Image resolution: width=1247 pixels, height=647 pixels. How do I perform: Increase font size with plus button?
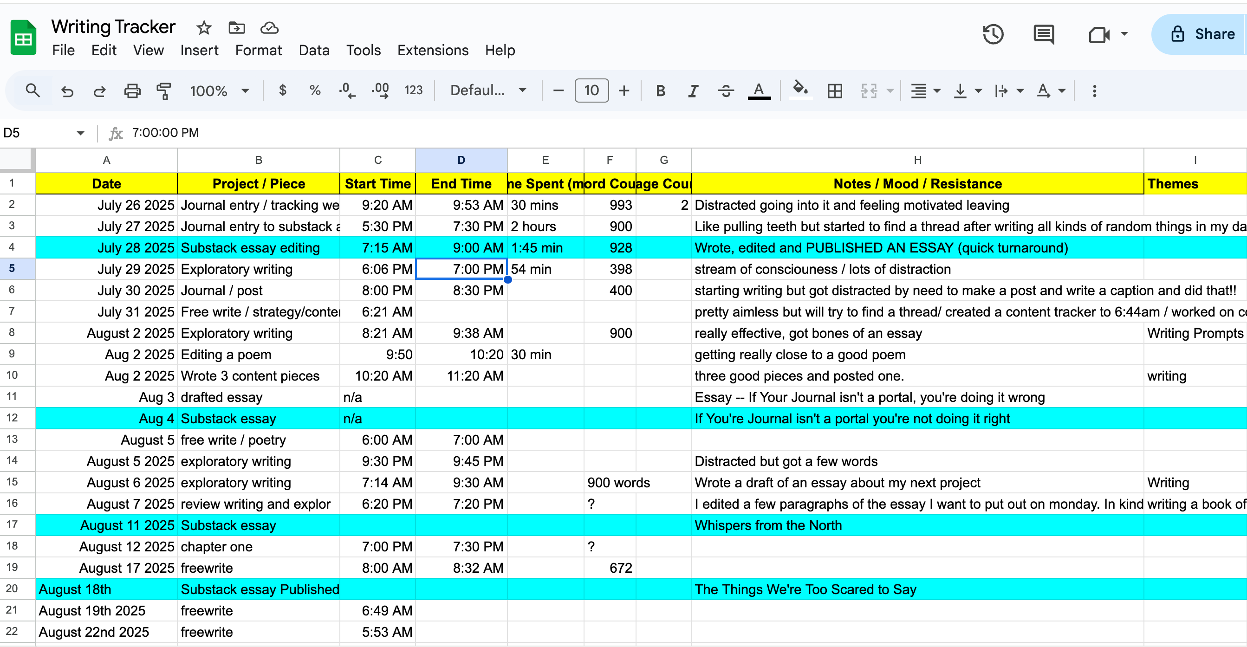tap(624, 91)
